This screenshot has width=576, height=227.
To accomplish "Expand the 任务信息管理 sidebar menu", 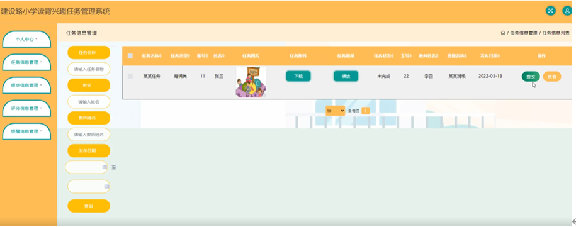I will [x=26, y=62].
